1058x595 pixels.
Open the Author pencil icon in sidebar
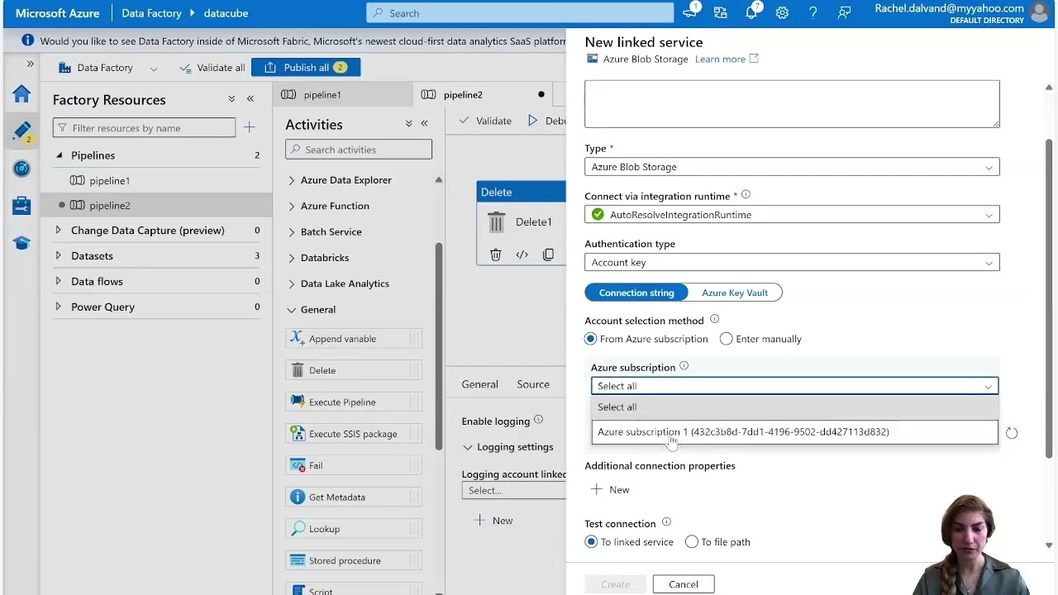tap(21, 131)
